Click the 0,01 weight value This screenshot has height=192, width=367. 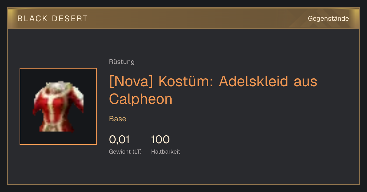pyautogui.click(x=119, y=140)
